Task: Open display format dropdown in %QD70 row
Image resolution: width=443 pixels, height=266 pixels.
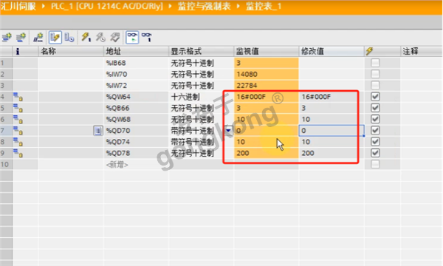Action: coord(228,131)
